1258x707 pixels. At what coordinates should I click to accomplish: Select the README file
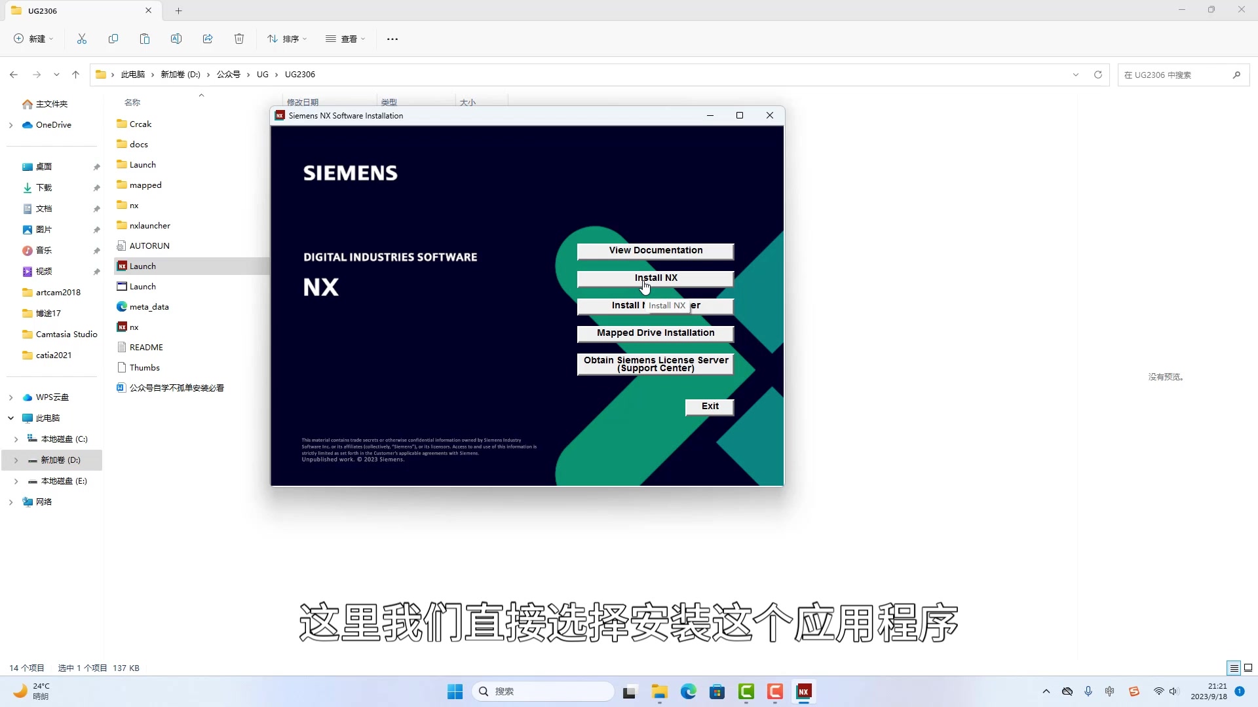pos(146,348)
